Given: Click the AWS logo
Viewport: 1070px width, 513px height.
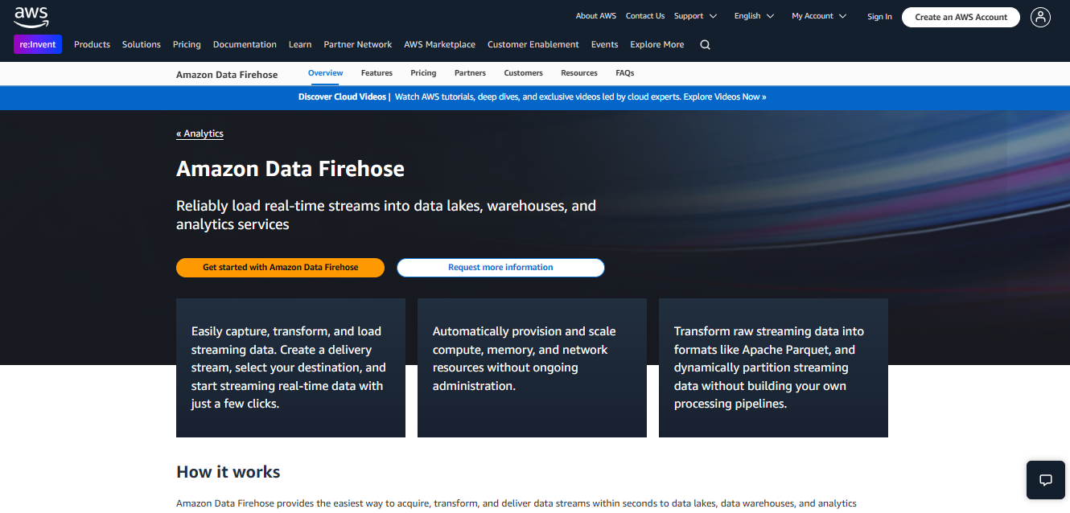Looking at the screenshot, I should pos(31,16).
